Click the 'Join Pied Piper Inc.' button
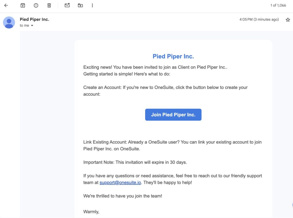 click(x=173, y=115)
